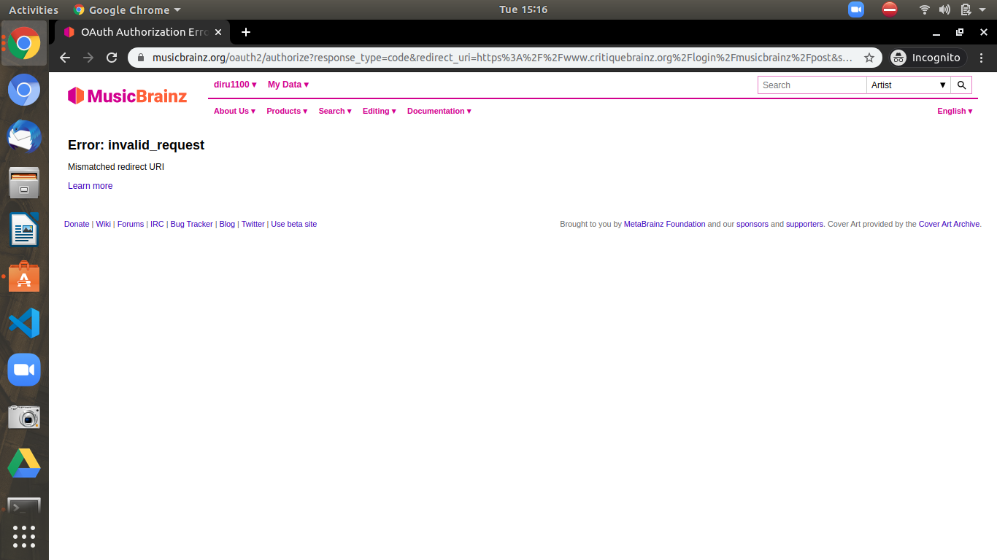View site lock info in address bar
997x560 pixels.
coord(142,58)
